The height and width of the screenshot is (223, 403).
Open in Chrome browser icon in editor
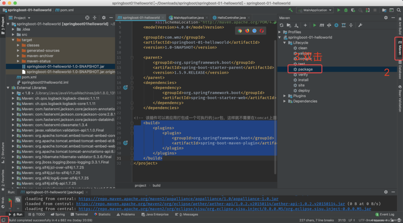click(x=240, y=31)
